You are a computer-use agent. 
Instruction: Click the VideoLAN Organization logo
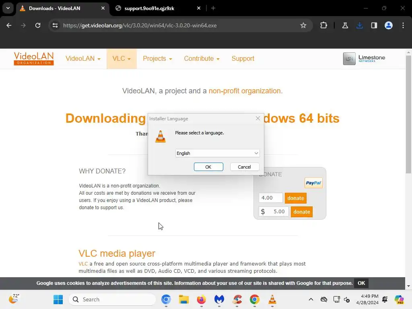[x=34, y=59]
